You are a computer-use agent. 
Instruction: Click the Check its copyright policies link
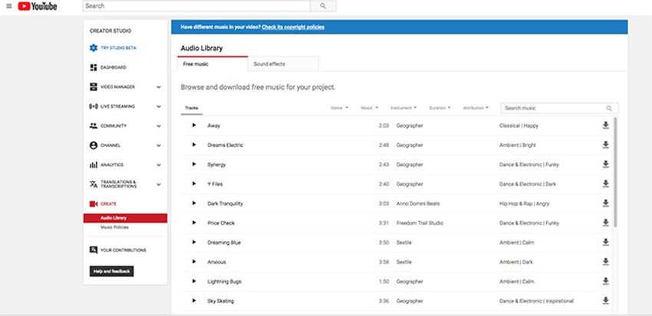293,27
